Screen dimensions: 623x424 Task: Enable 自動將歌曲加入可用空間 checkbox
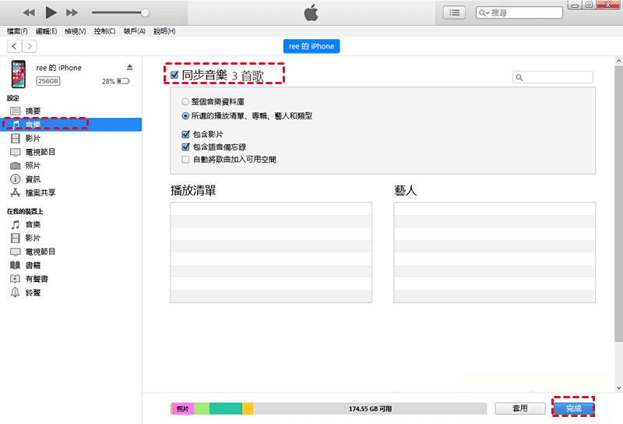pos(185,159)
